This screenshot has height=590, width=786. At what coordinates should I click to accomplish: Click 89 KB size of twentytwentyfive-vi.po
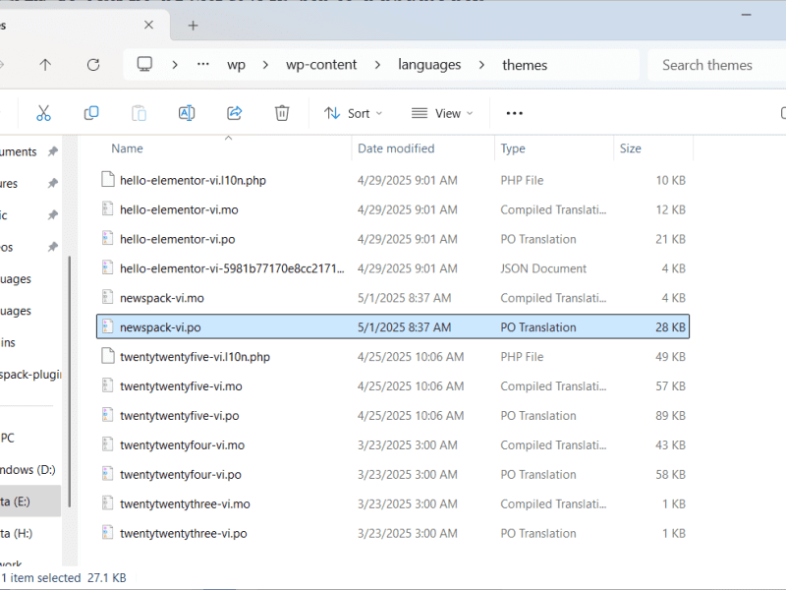coord(670,415)
